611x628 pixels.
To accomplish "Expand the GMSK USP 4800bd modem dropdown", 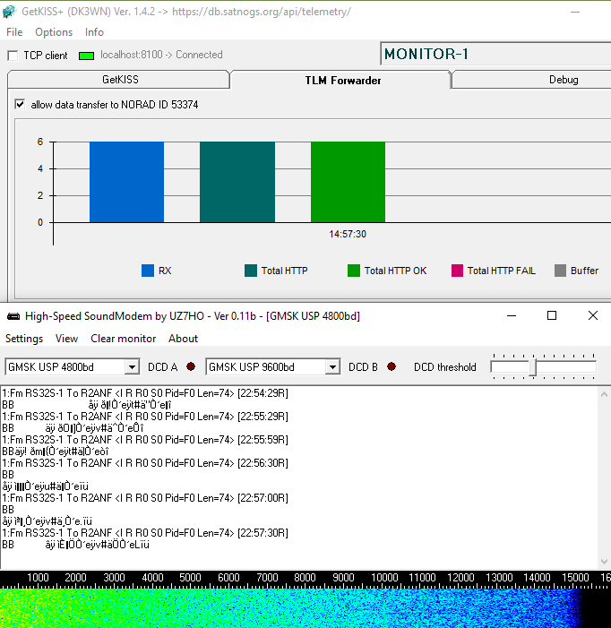I will (132, 367).
